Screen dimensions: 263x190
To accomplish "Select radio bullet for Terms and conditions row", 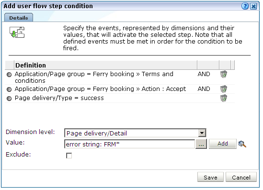I will (9, 75).
